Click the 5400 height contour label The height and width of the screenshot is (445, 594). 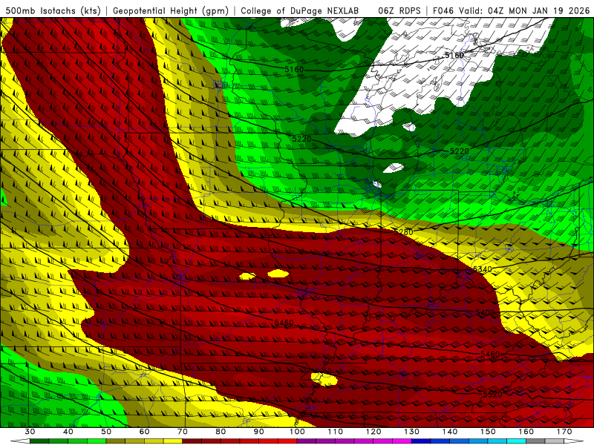485,312
